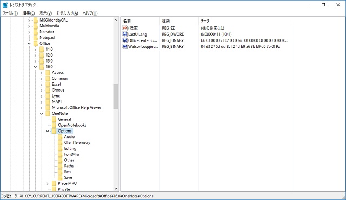Click the Multimedia folder icon
346x200 pixels.
(36, 26)
